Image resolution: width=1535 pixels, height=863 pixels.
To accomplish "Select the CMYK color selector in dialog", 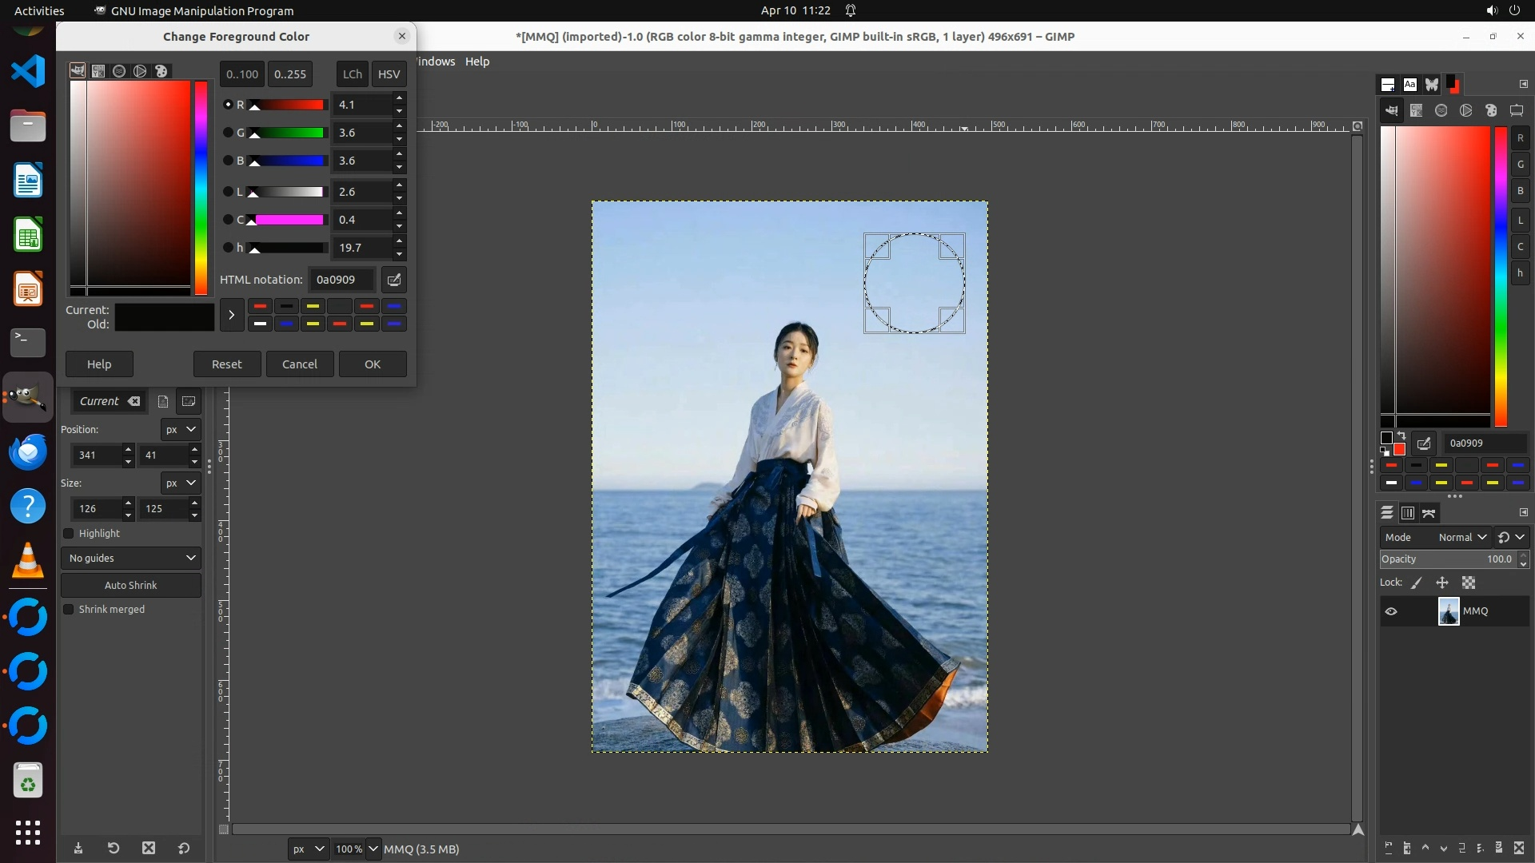I will pyautogui.click(x=98, y=71).
